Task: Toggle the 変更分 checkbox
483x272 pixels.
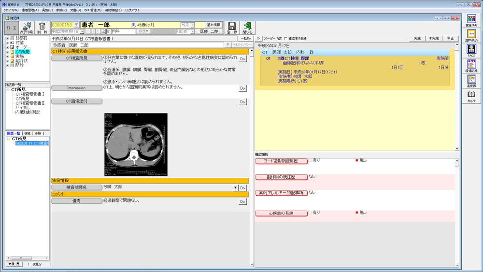Action: (29, 264)
